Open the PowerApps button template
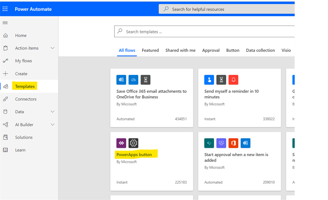The image size is (328, 200). click(134, 154)
